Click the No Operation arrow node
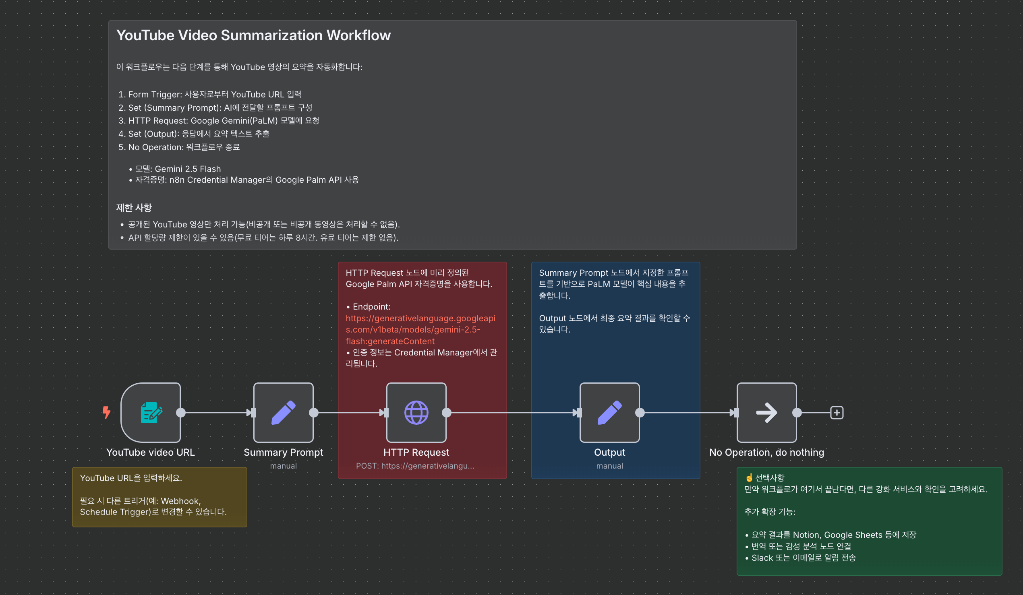This screenshot has height=595, width=1023. 766,412
